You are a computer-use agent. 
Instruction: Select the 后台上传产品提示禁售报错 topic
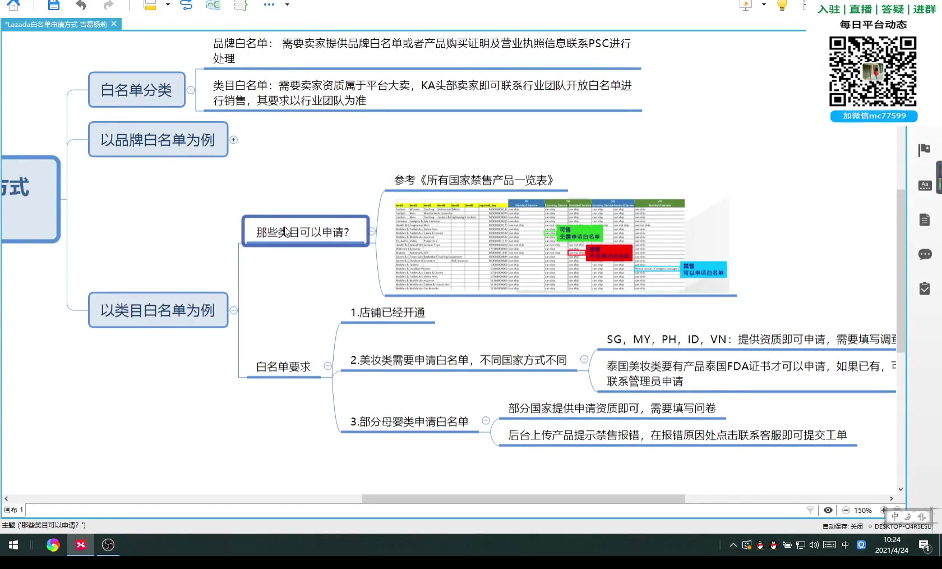tap(677, 435)
